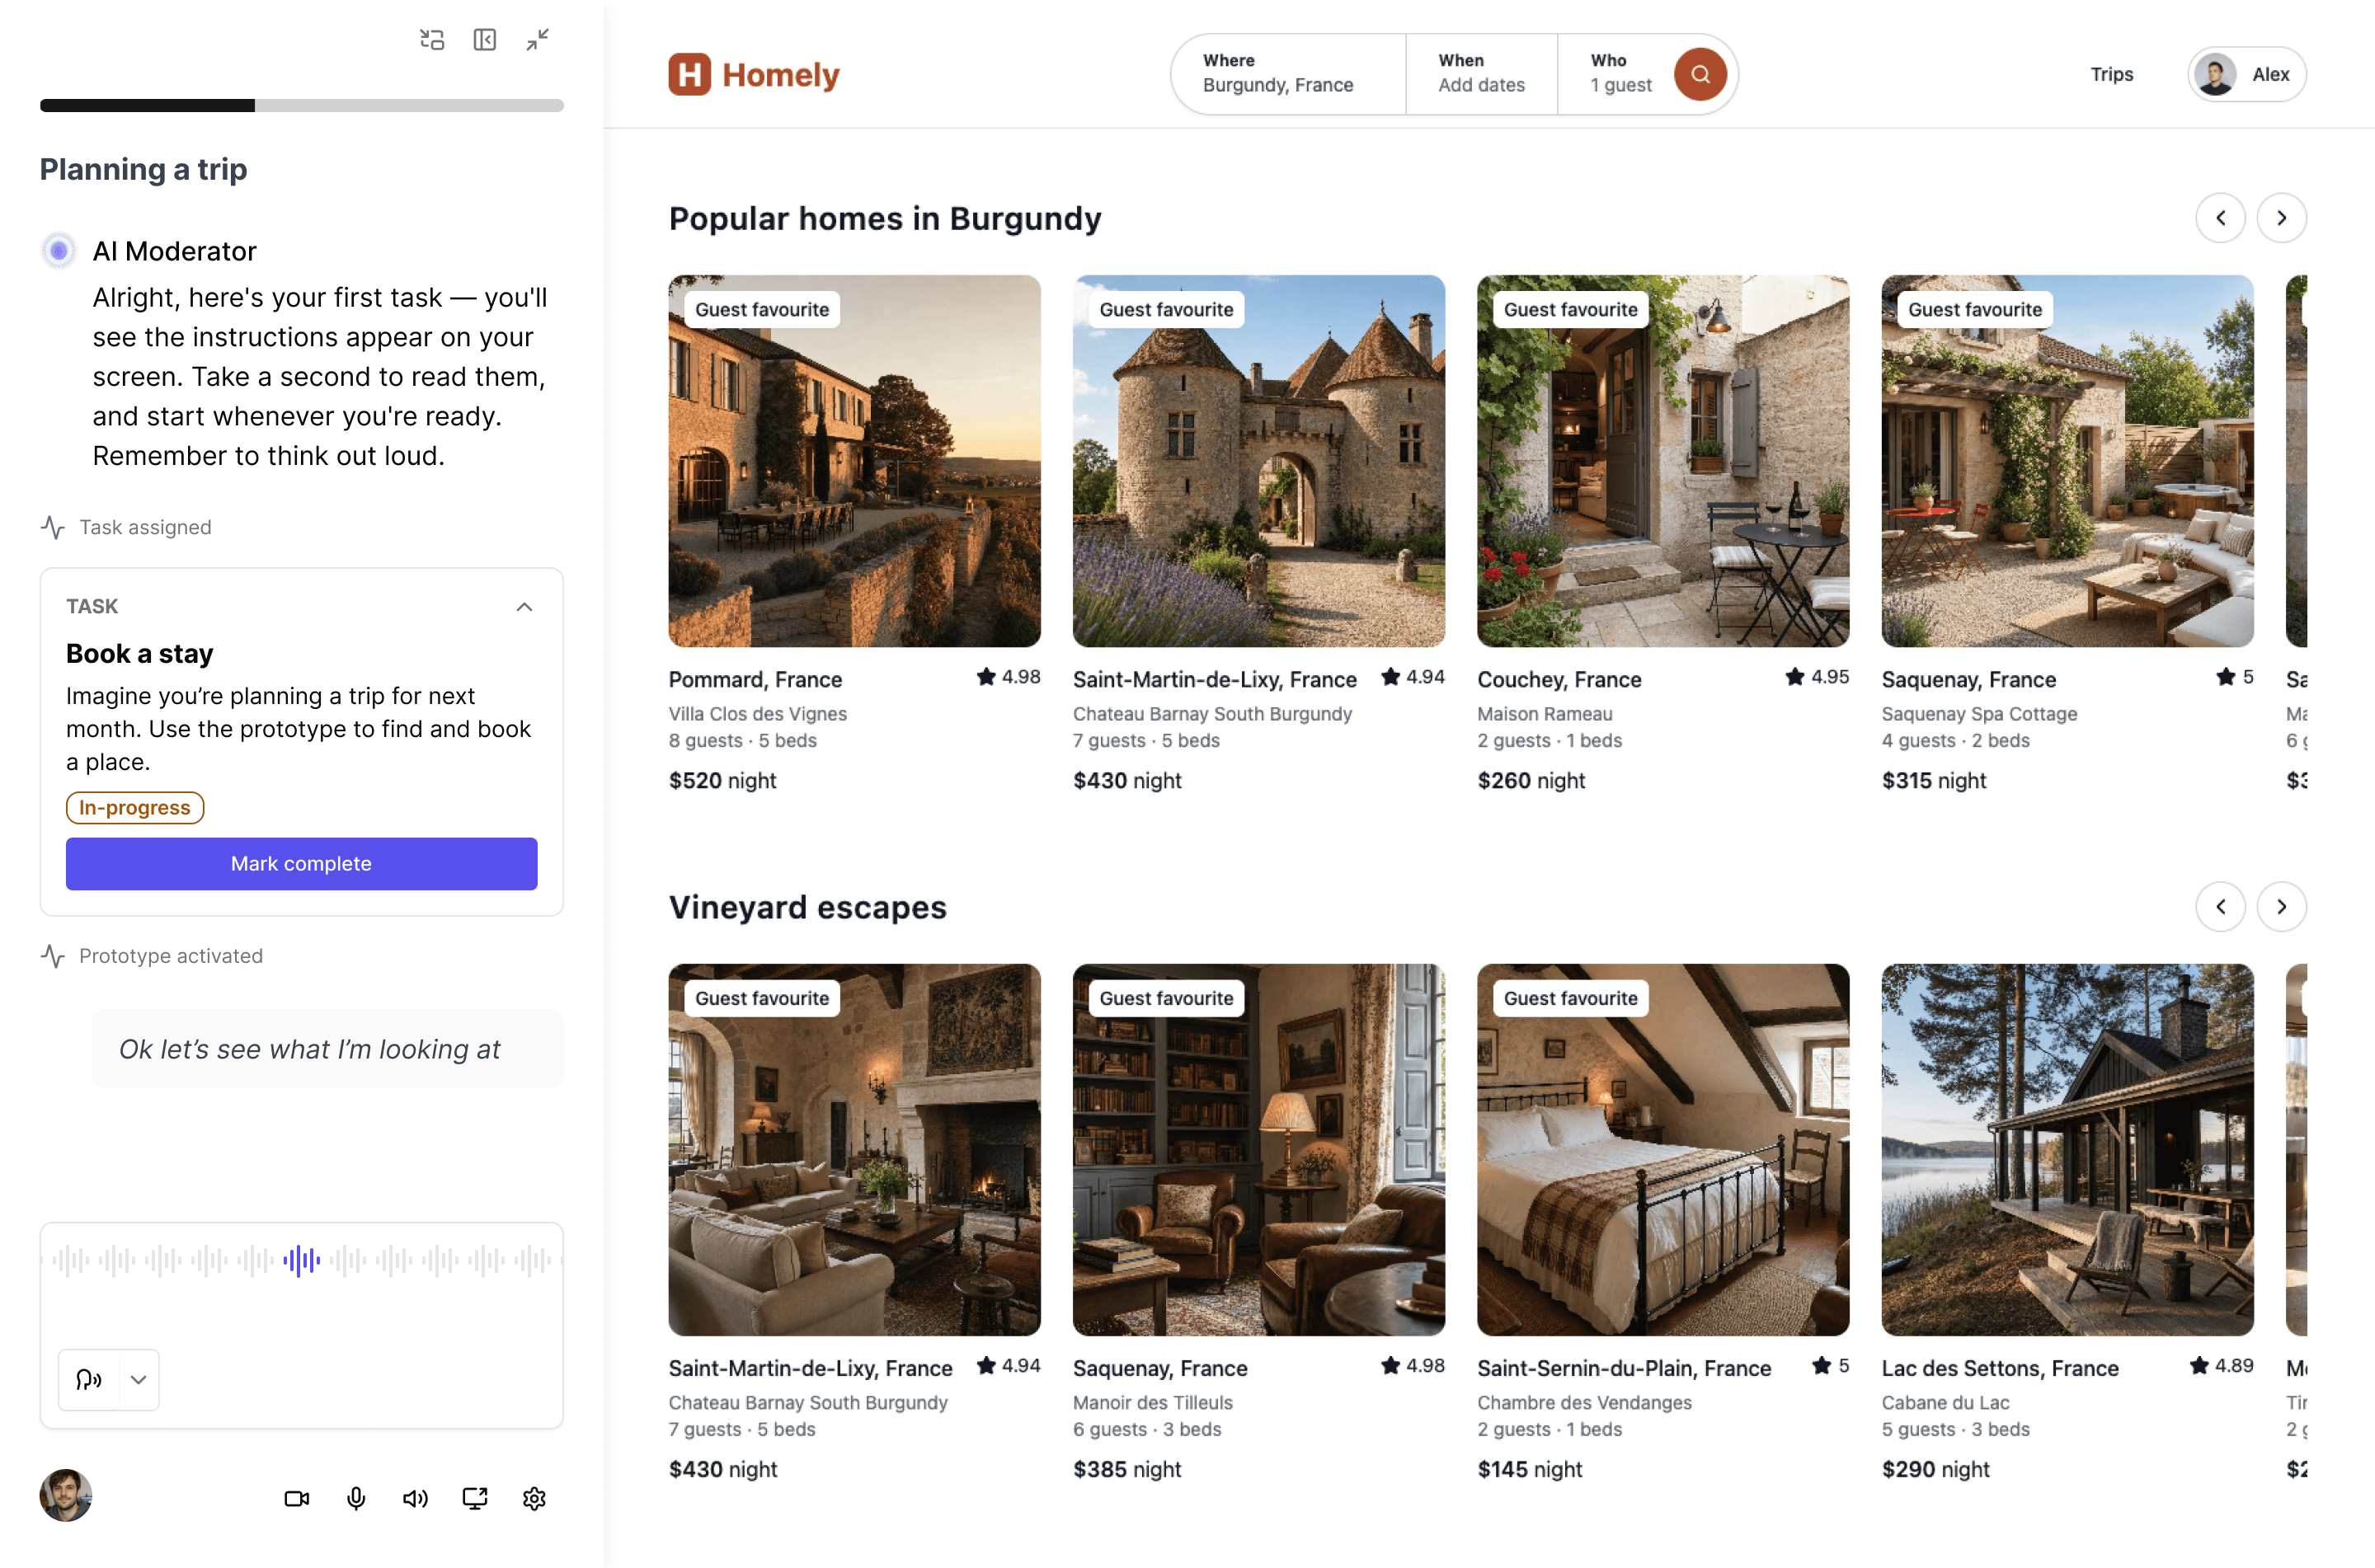Toggle the camera icon
2375x1568 pixels.
click(x=297, y=1498)
